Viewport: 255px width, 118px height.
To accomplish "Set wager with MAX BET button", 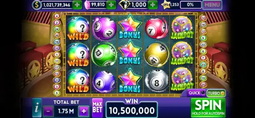I will pos(97,108).
